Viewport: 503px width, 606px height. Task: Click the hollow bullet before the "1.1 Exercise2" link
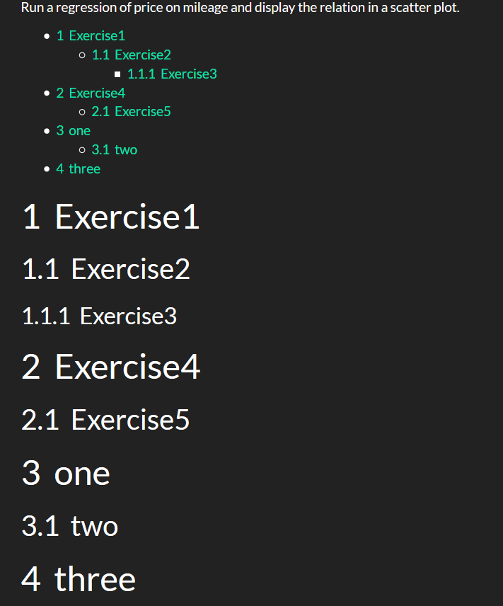83,55
